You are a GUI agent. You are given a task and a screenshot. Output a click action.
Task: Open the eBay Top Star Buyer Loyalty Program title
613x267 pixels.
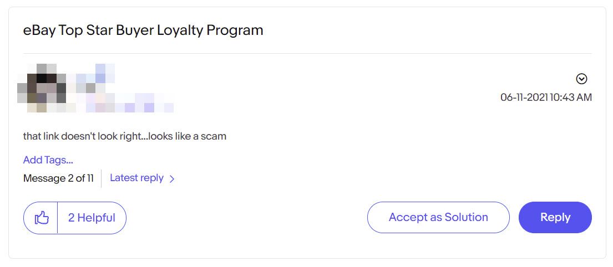(x=143, y=30)
